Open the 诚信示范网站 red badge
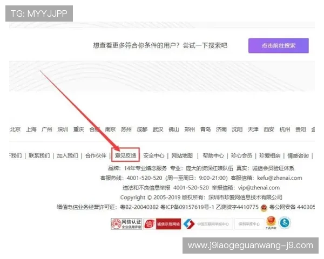Screen dimensions: 324x259 [x=162, y=224]
